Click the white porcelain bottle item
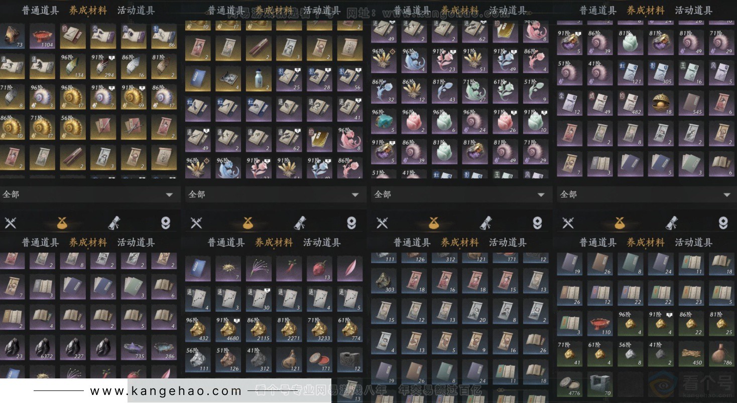The width and height of the screenshot is (737, 403). coord(259,79)
